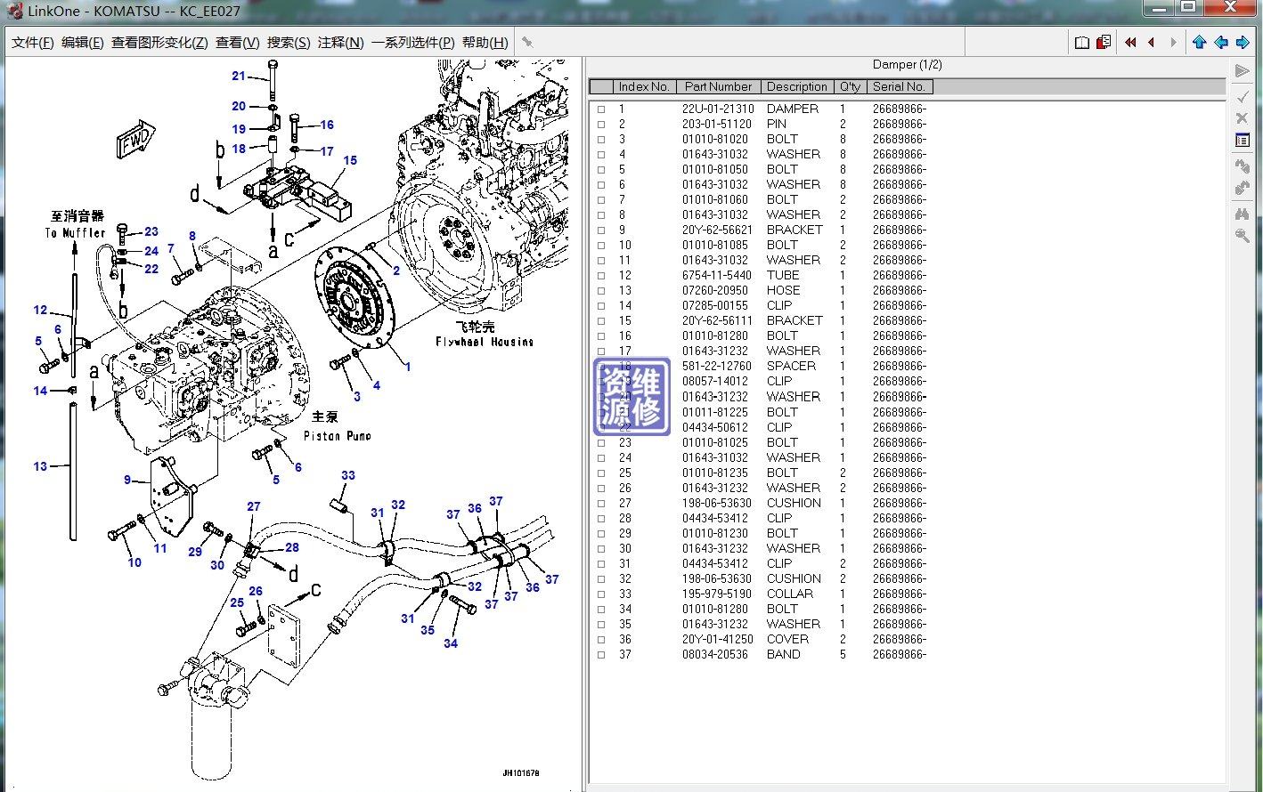Image resolution: width=1263 pixels, height=792 pixels.
Task: Open the selection list icon in sidebar
Action: tap(1243, 141)
